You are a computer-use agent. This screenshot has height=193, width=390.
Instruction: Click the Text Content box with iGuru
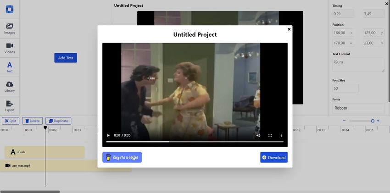coord(358,65)
